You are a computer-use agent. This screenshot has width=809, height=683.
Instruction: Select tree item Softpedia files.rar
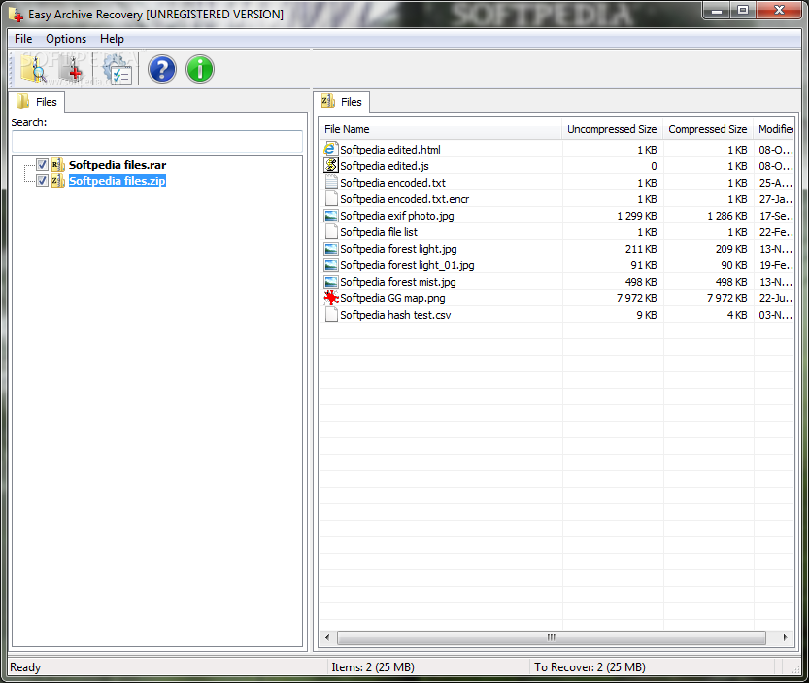pyautogui.click(x=118, y=165)
